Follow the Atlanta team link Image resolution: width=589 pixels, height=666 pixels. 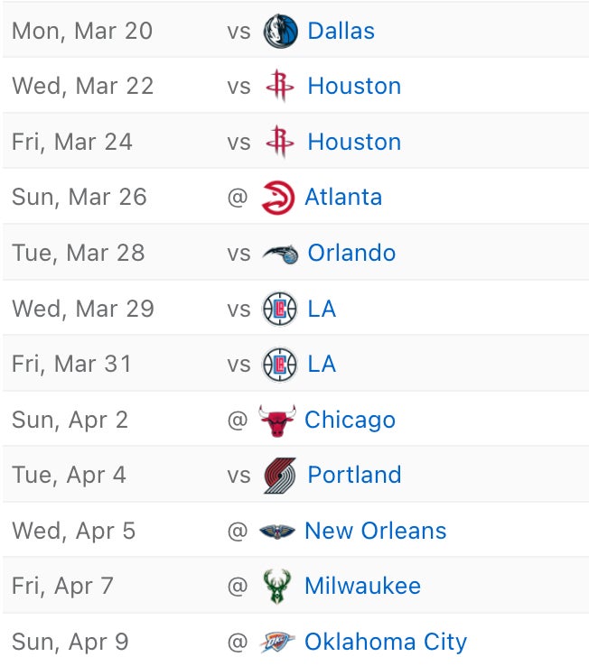click(x=343, y=198)
